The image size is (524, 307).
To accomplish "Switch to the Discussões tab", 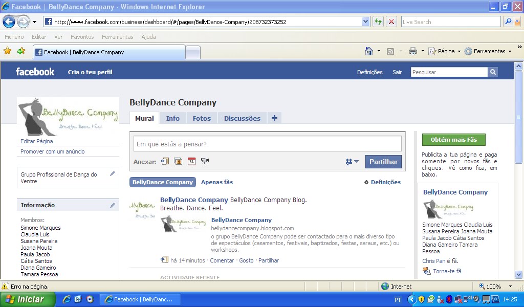I will [242, 118].
